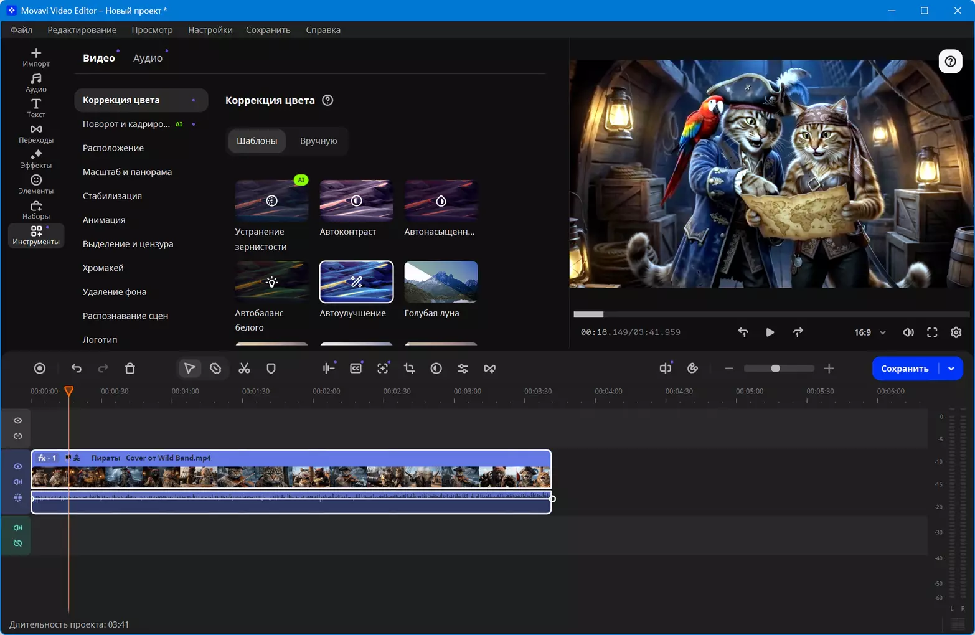Mute the separate audio track
This screenshot has height=635, width=975.
coord(18,528)
